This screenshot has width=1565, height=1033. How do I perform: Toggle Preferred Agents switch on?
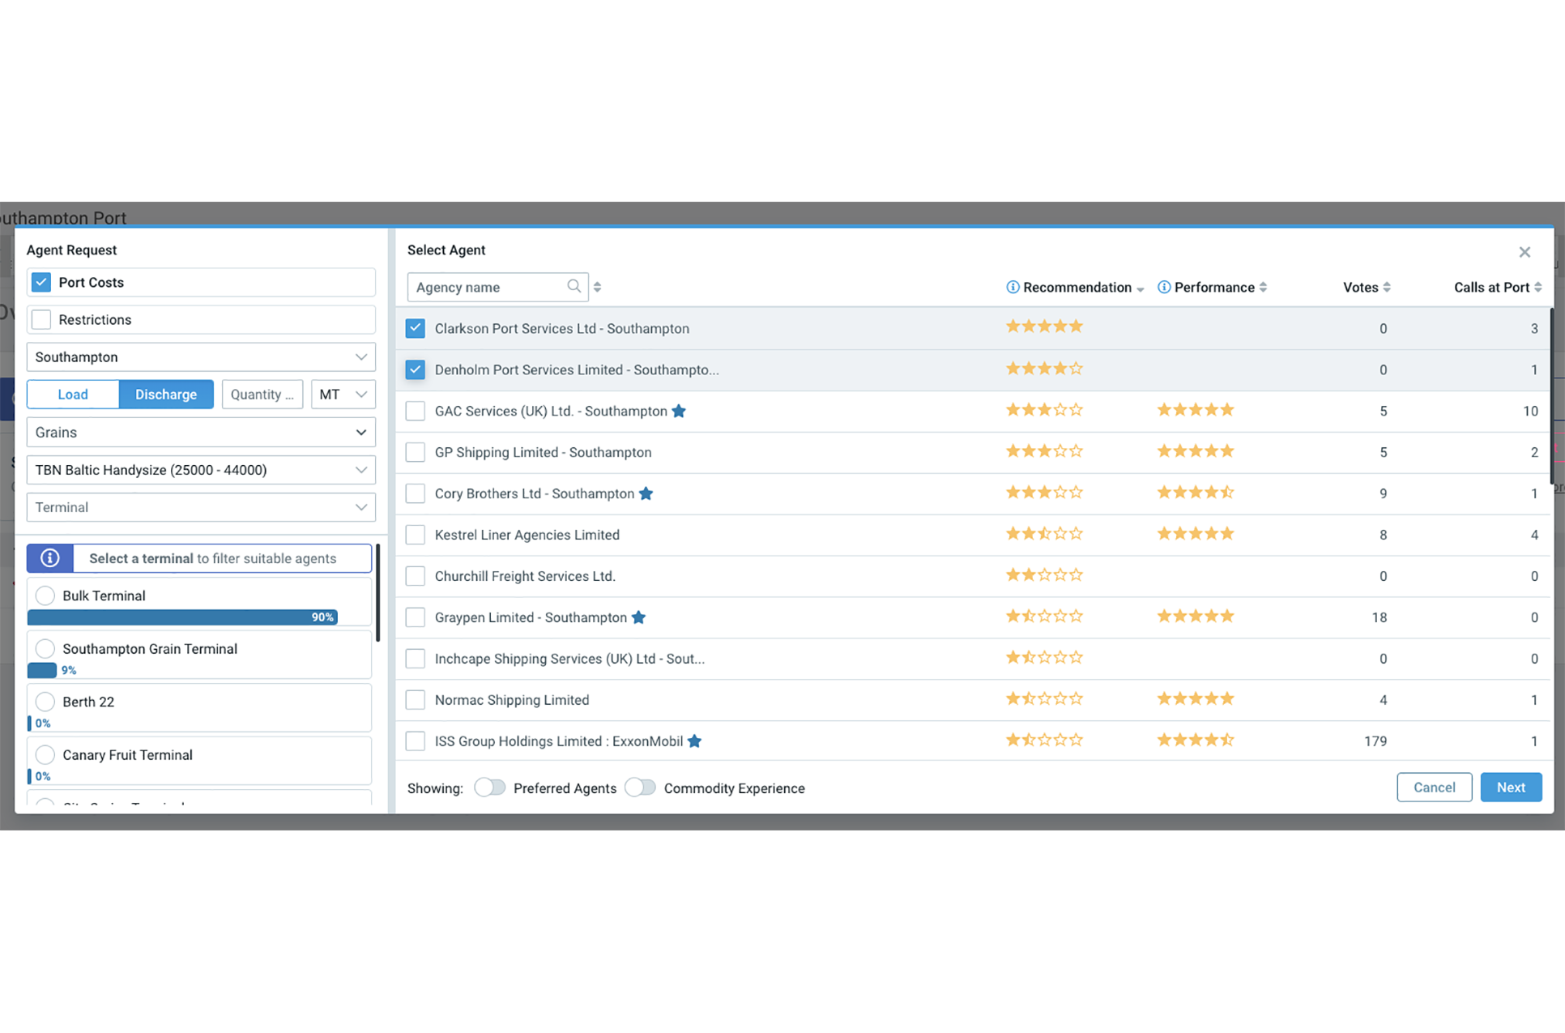pyautogui.click(x=489, y=788)
